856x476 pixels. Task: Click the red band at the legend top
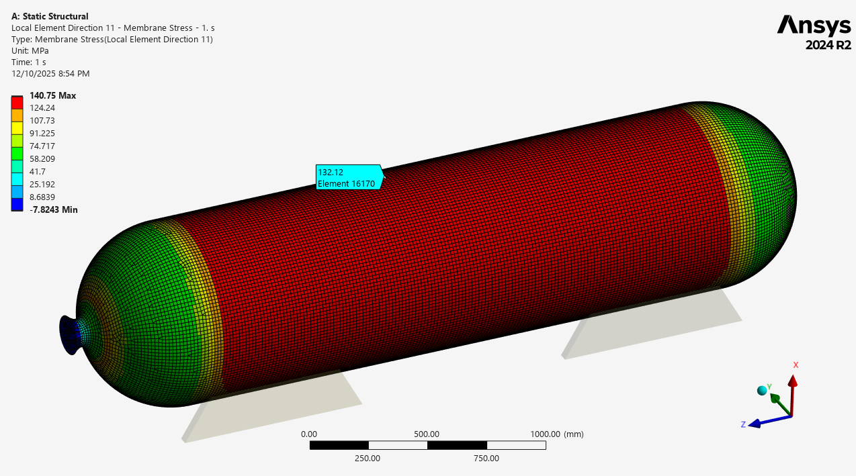(17, 102)
